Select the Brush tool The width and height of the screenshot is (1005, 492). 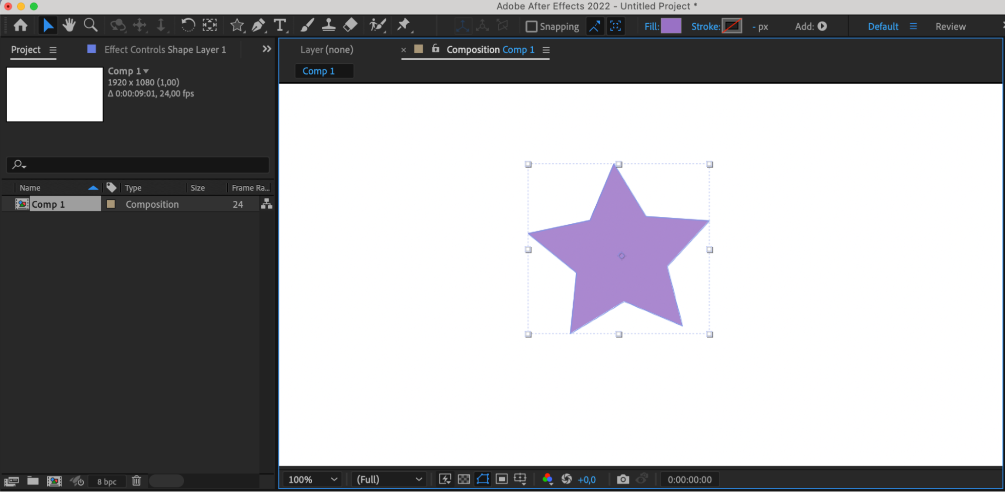tap(307, 25)
